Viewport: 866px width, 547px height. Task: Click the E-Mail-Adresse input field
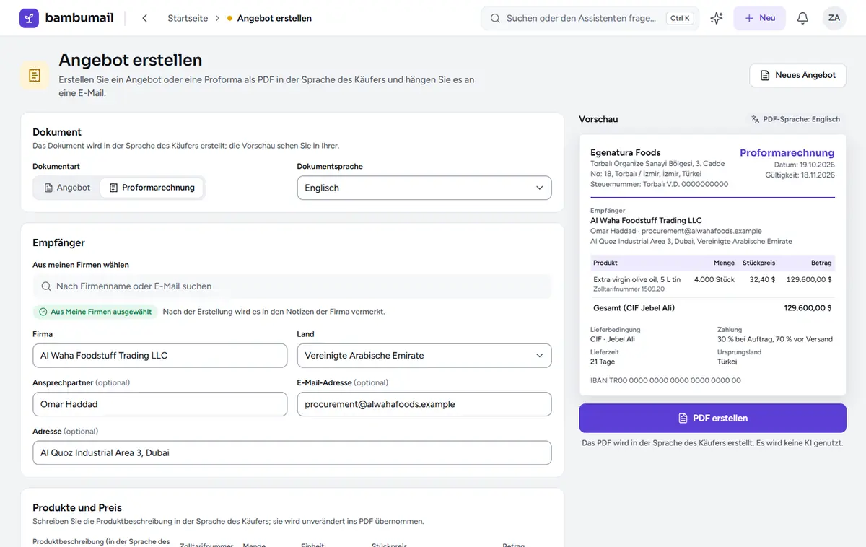tap(424, 404)
